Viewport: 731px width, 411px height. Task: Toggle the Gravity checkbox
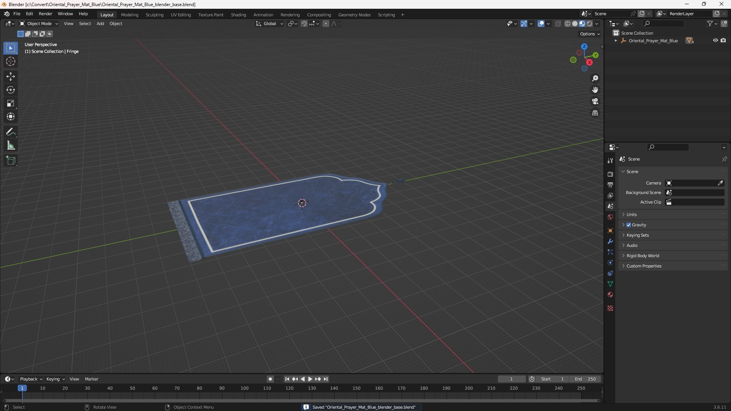pyautogui.click(x=629, y=225)
